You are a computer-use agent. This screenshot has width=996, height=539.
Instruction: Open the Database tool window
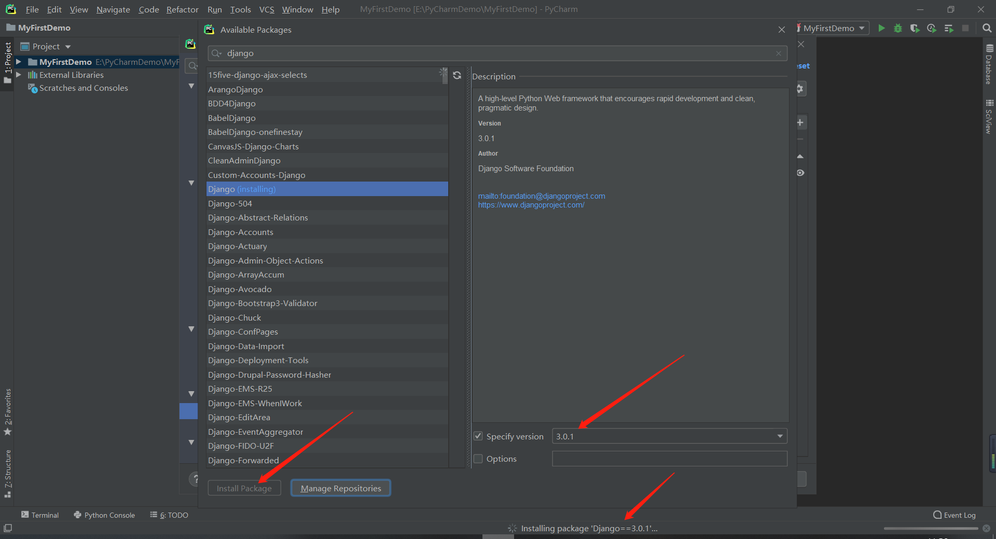pyautogui.click(x=989, y=65)
